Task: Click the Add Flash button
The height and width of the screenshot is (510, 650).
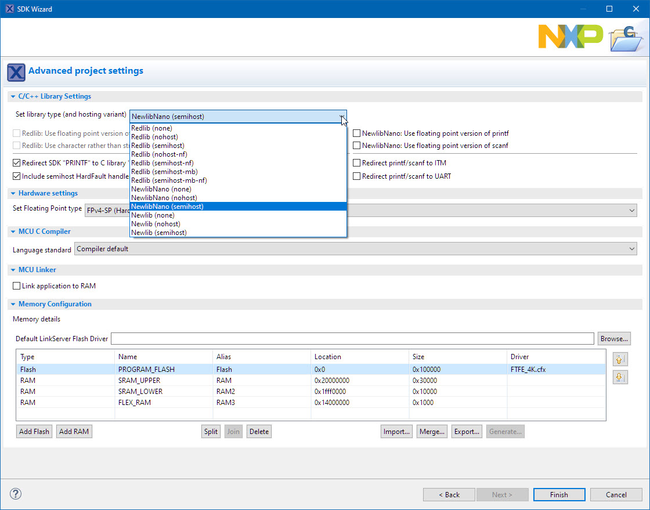Action: coord(34,432)
